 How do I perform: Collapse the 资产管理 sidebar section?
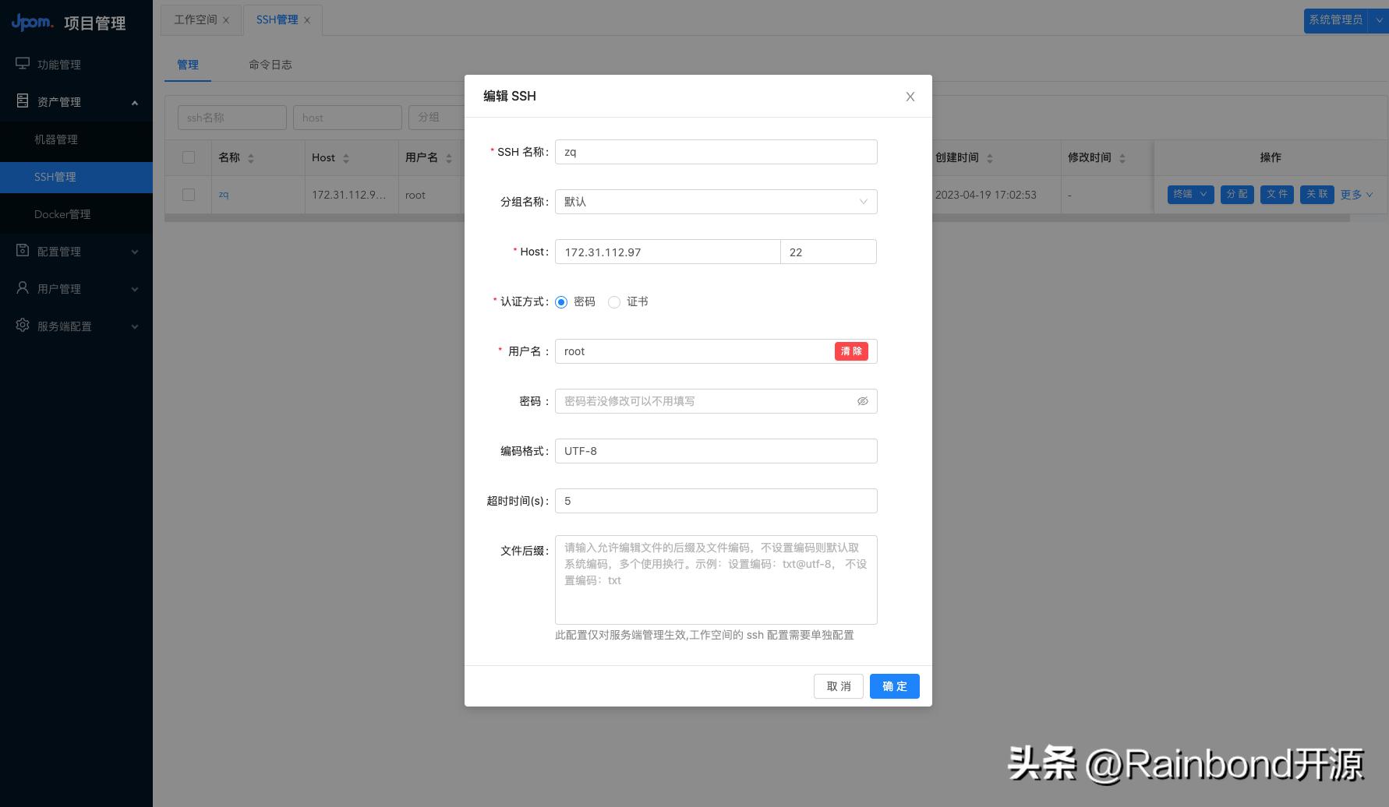[58, 101]
